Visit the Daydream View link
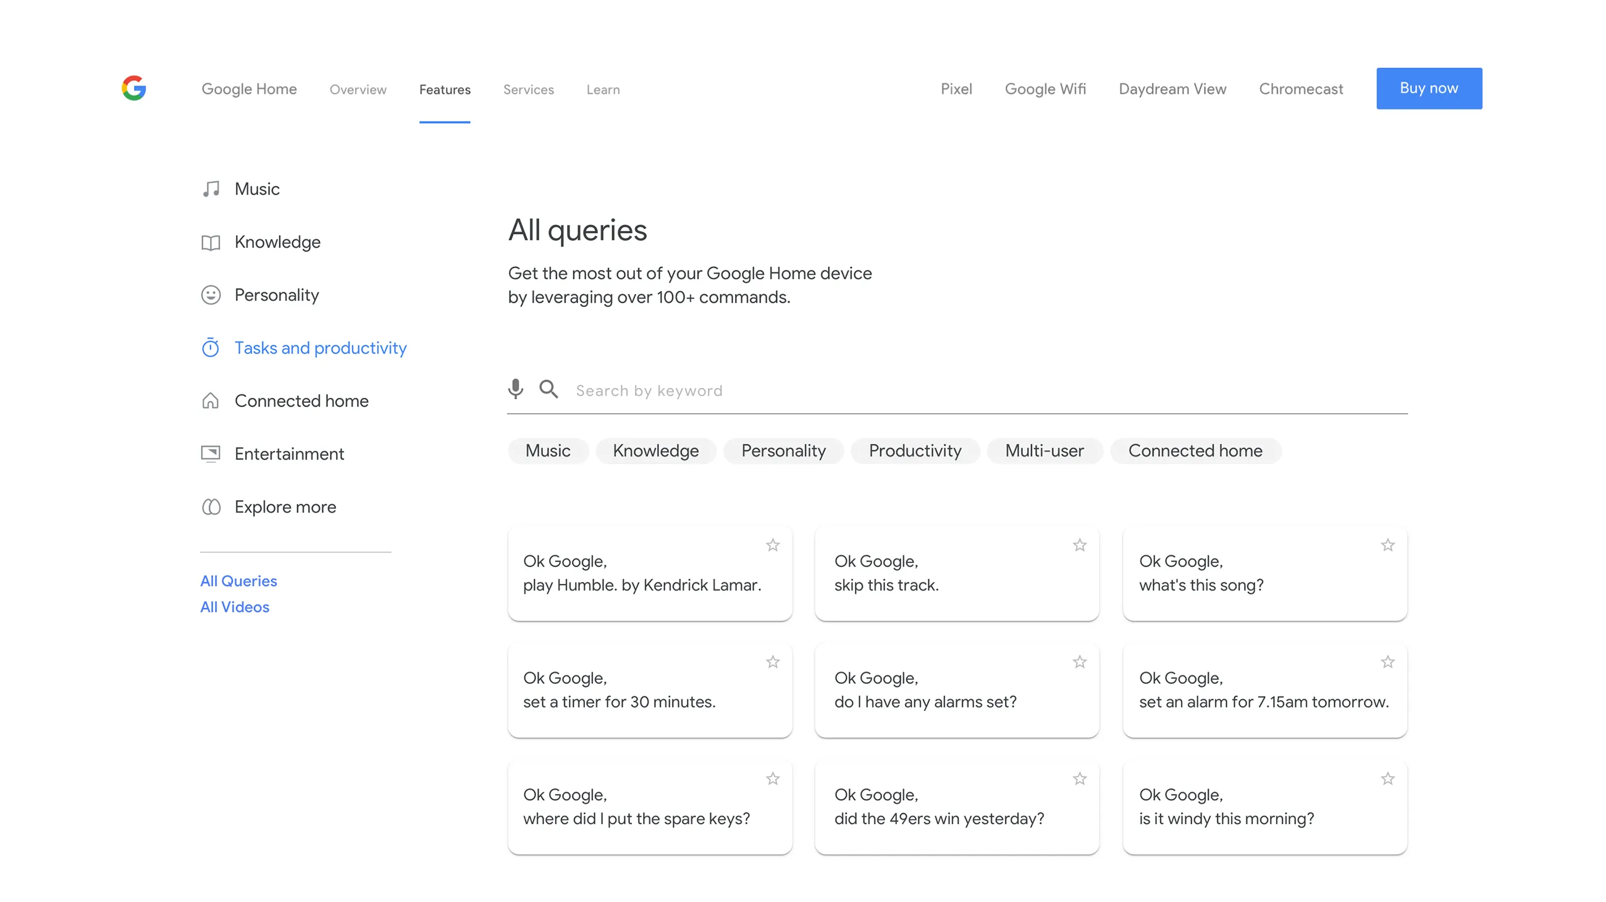Viewport: 1606px width, 902px height. click(x=1172, y=89)
